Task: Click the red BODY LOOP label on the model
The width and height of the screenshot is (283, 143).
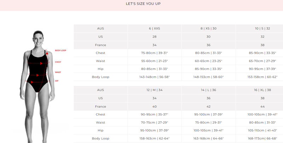Action: (60, 50)
